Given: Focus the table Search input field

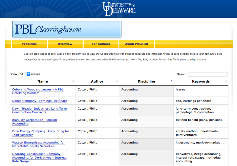Looking at the screenshot, I should click(x=208, y=74).
